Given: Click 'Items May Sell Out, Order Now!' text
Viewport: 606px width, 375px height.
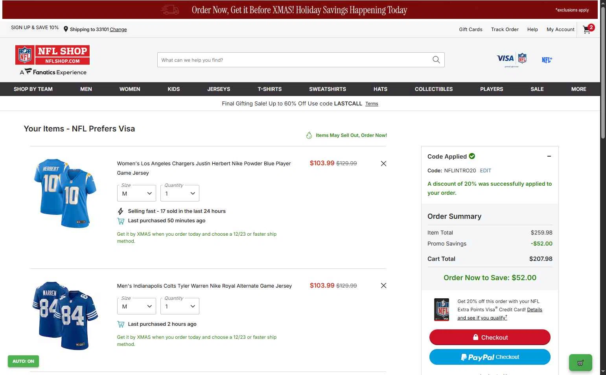Looking at the screenshot, I should click(x=351, y=135).
